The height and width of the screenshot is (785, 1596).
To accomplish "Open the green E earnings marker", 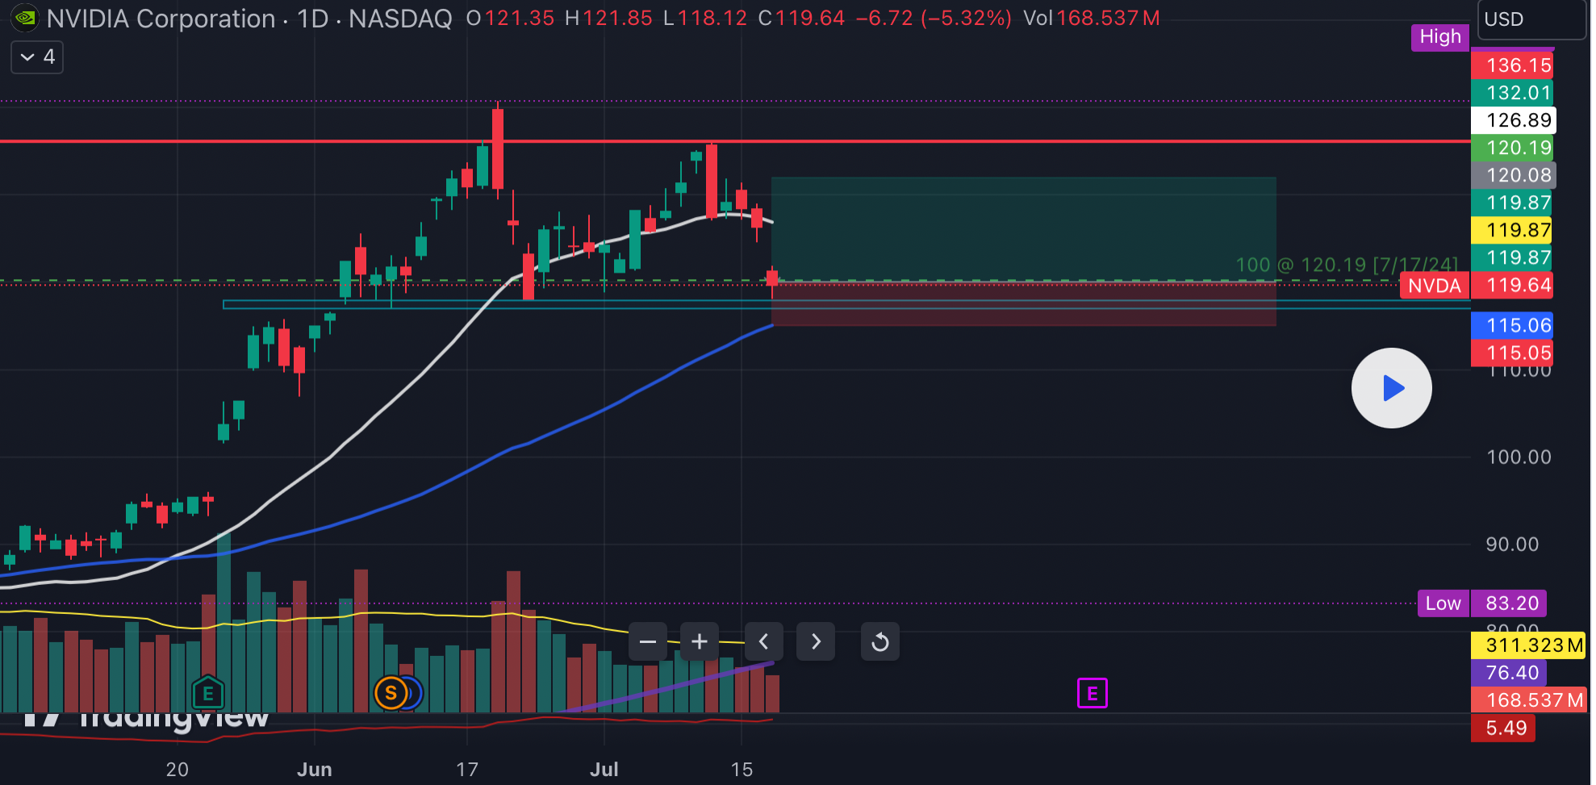I will pos(208,692).
